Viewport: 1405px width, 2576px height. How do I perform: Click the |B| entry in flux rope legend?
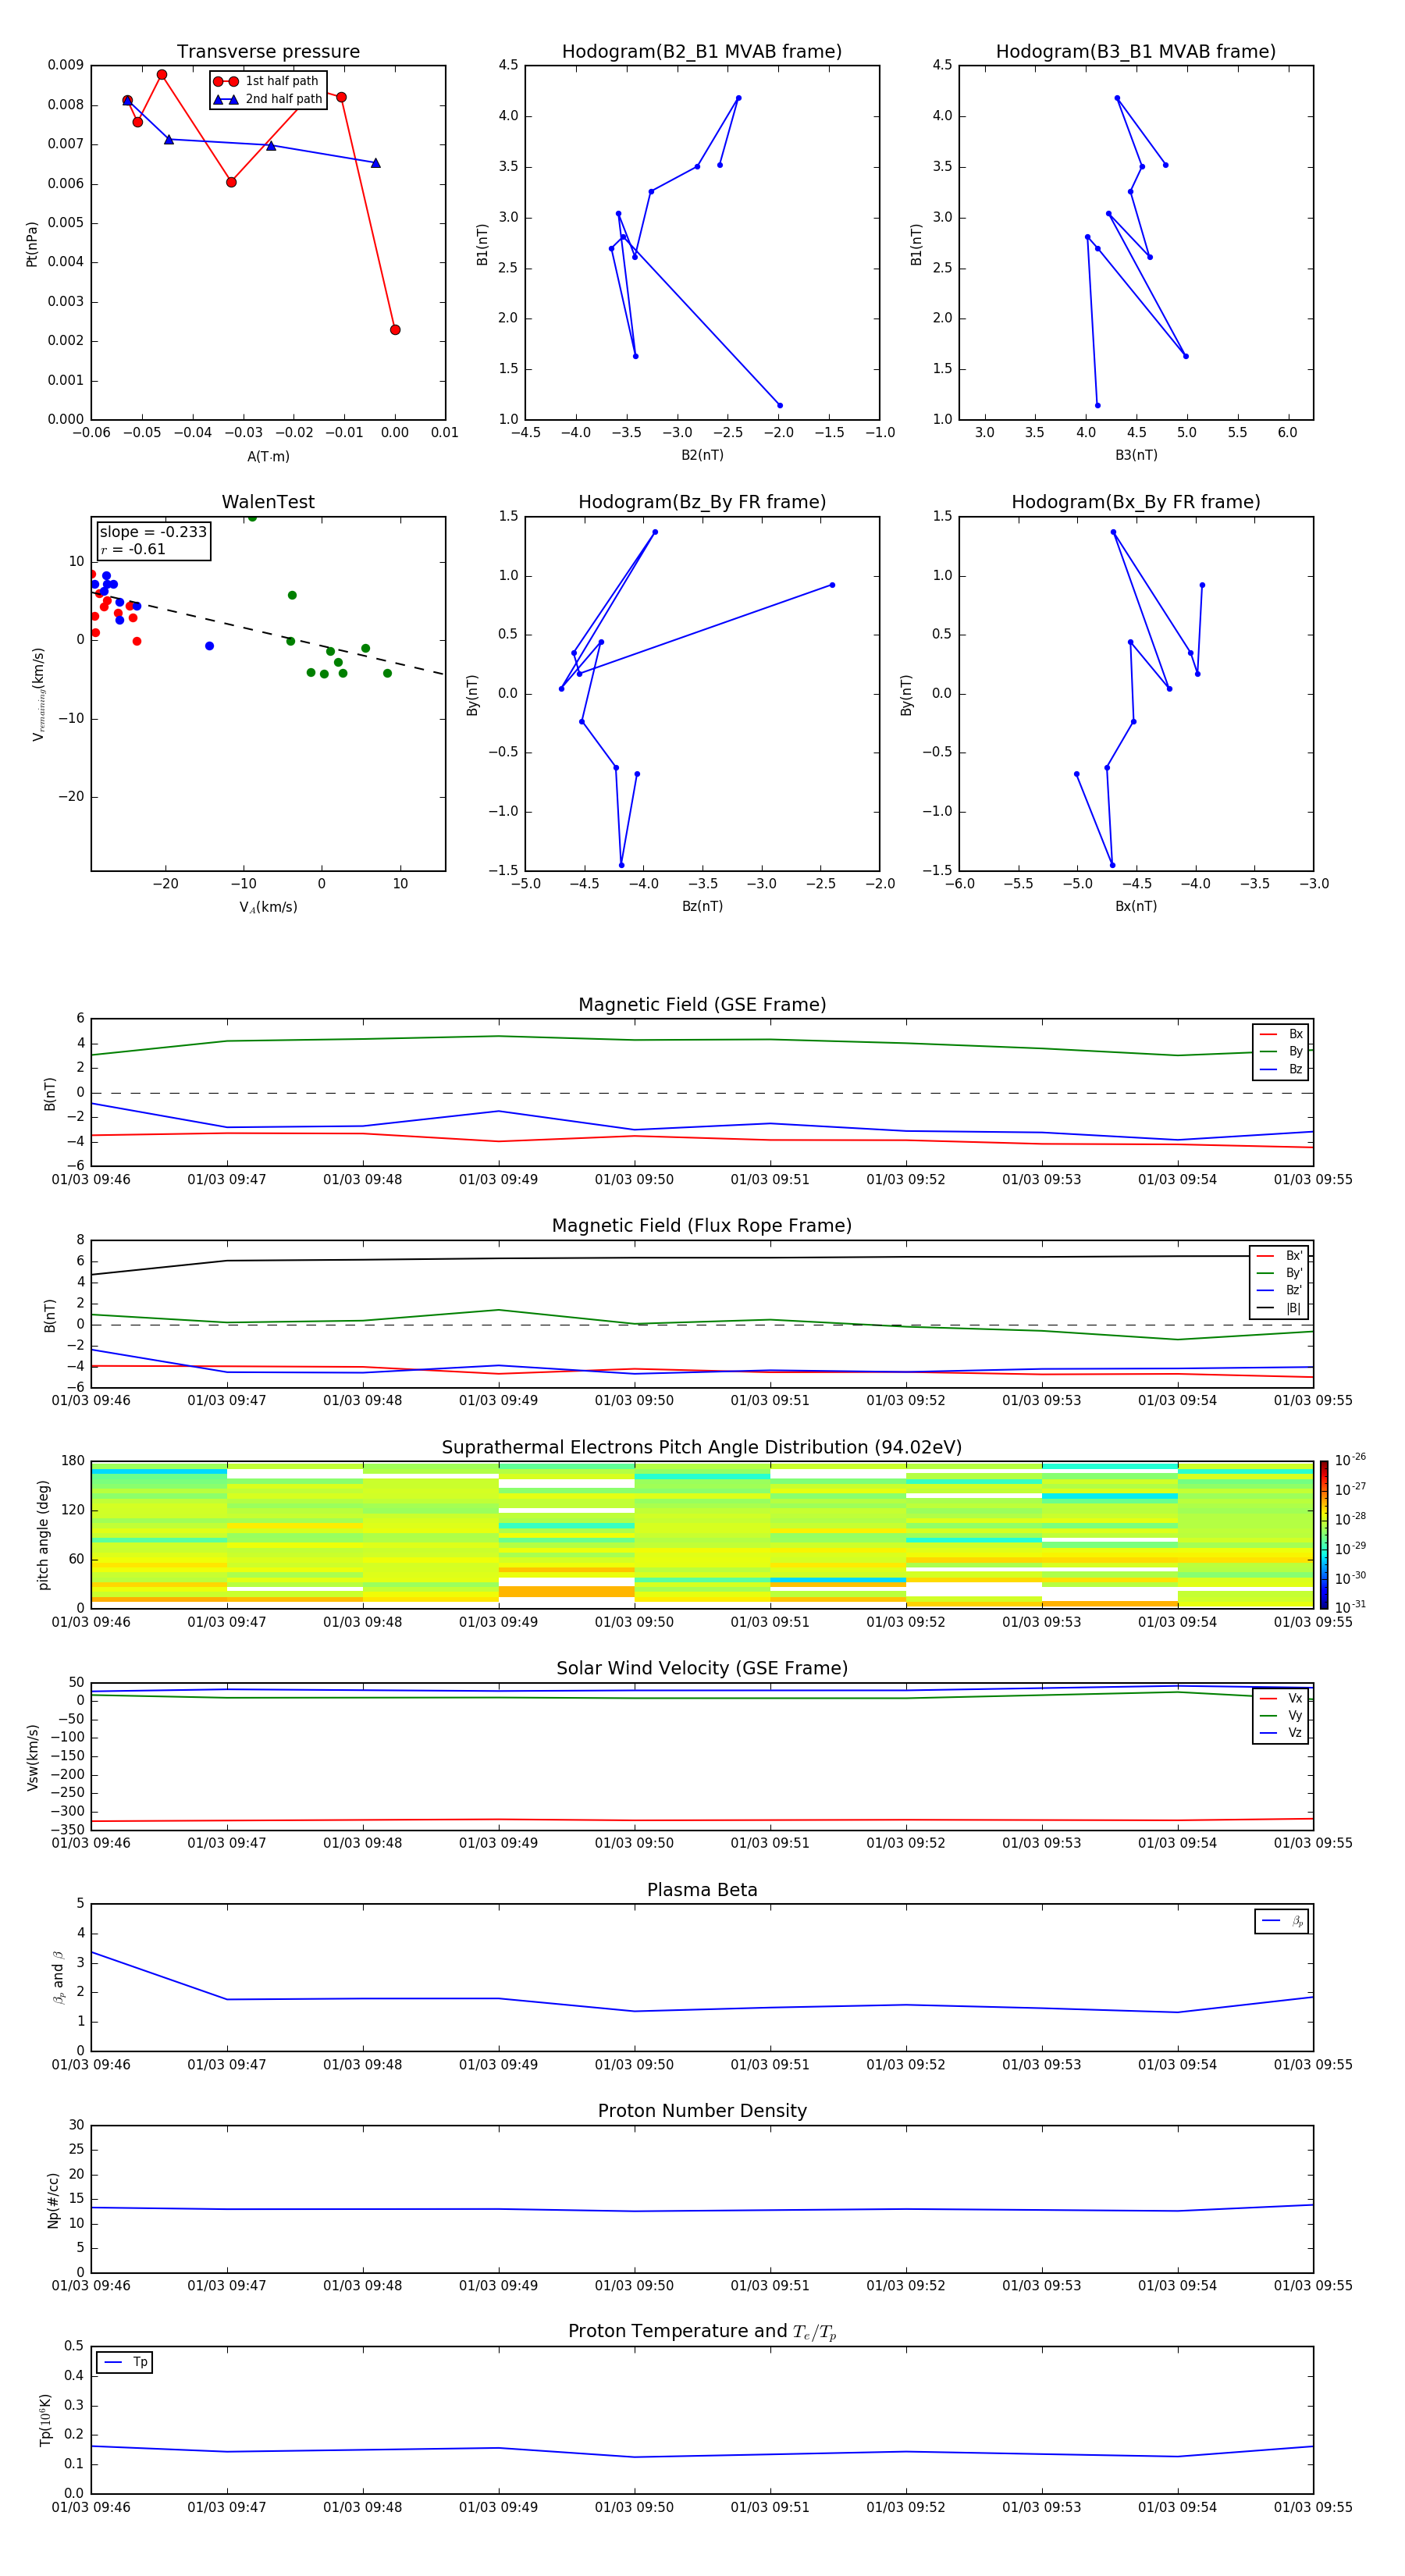pyautogui.click(x=1280, y=1309)
